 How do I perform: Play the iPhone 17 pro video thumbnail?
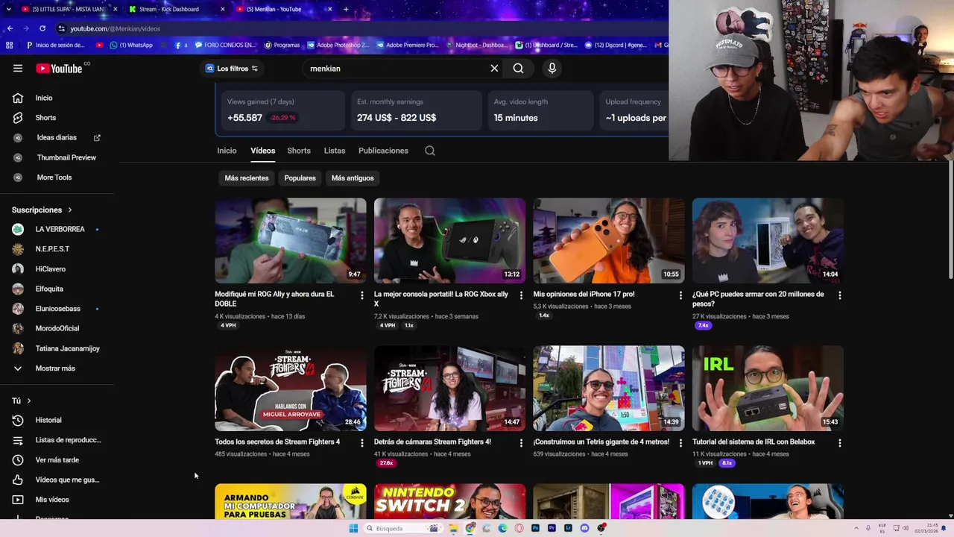[609, 240]
